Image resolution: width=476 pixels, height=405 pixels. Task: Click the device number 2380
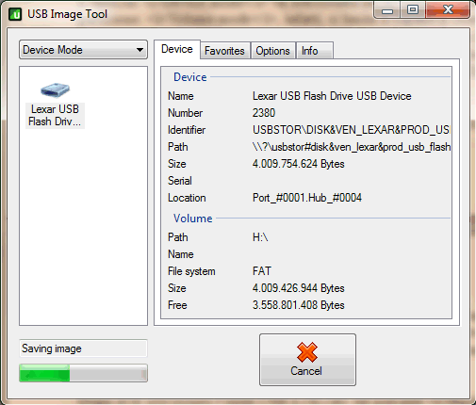click(x=264, y=113)
